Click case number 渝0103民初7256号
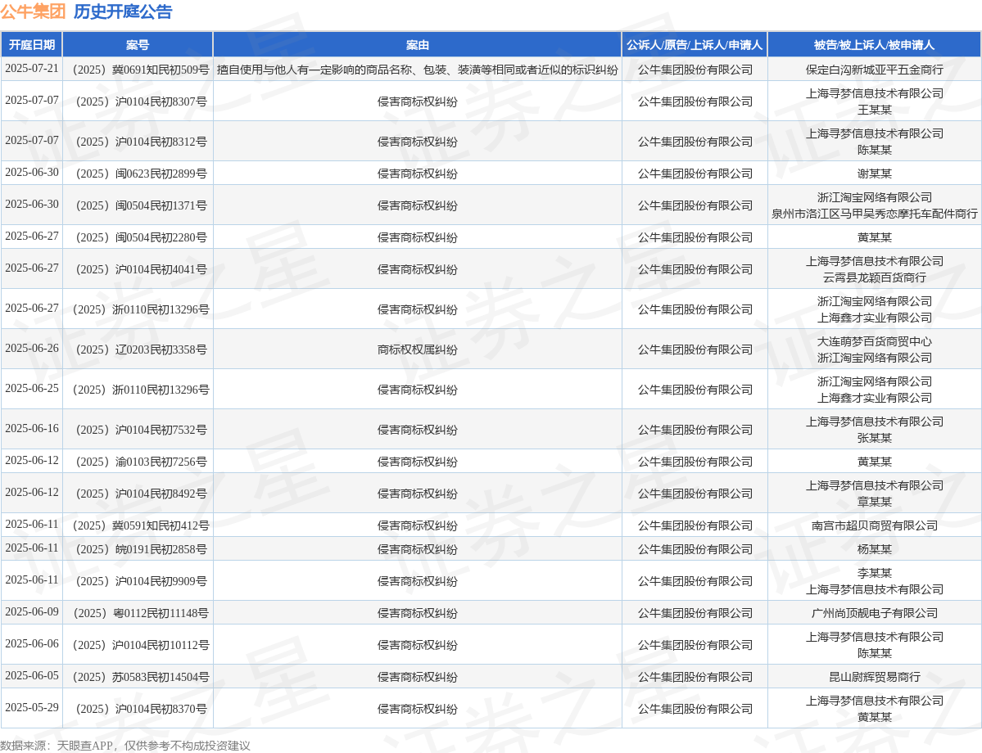The height and width of the screenshot is (753, 982). (141, 462)
